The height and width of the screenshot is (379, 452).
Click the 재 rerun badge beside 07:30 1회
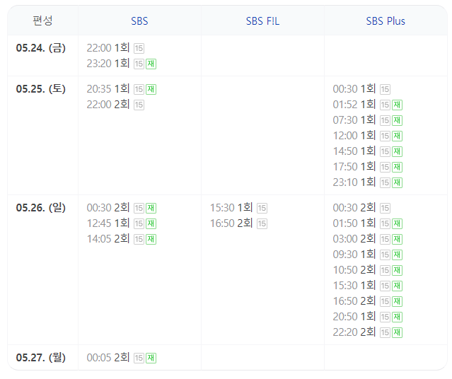398,120
